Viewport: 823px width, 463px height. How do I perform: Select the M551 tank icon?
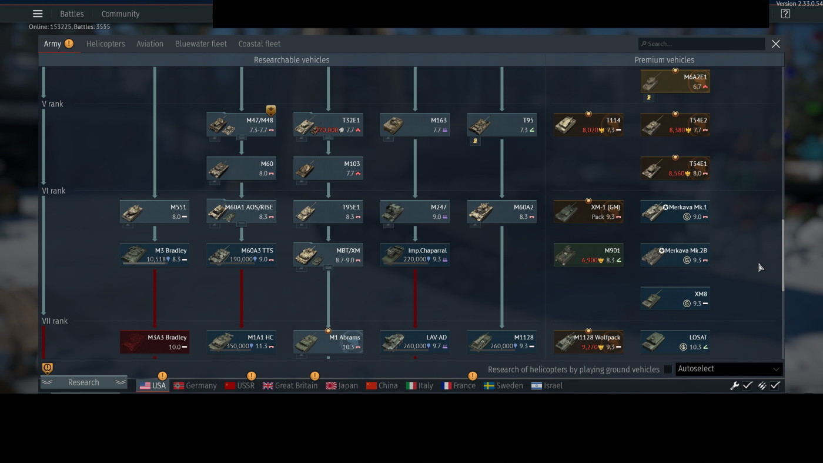coord(132,212)
